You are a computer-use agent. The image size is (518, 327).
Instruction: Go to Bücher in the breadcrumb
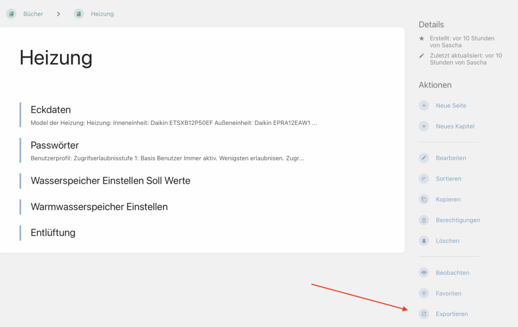[33, 14]
